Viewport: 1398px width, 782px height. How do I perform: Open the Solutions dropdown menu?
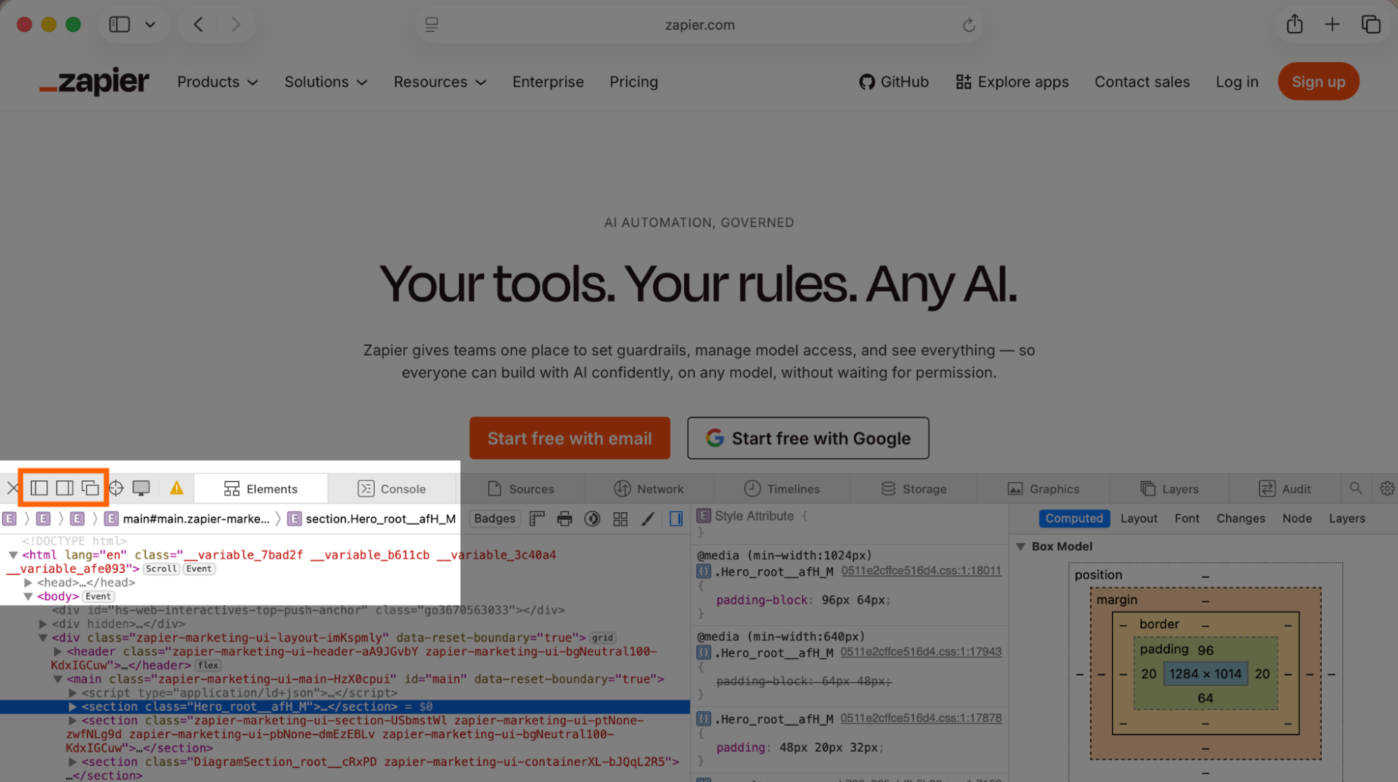[326, 82]
